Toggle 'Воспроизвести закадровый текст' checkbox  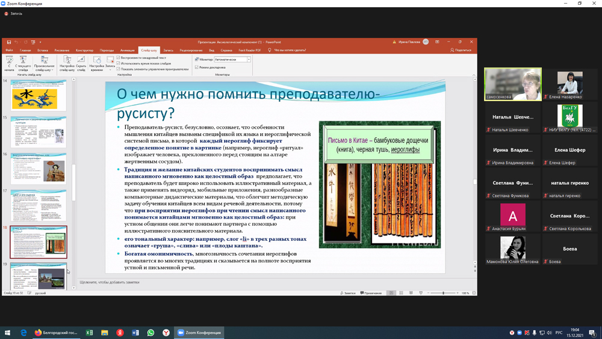click(119, 58)
